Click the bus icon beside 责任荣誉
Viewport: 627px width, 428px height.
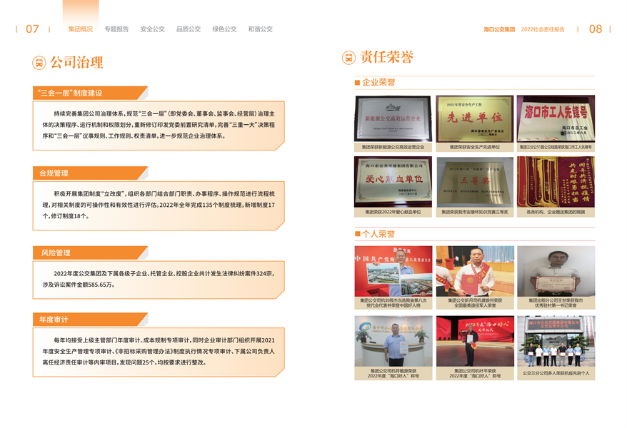click(348, 58)
